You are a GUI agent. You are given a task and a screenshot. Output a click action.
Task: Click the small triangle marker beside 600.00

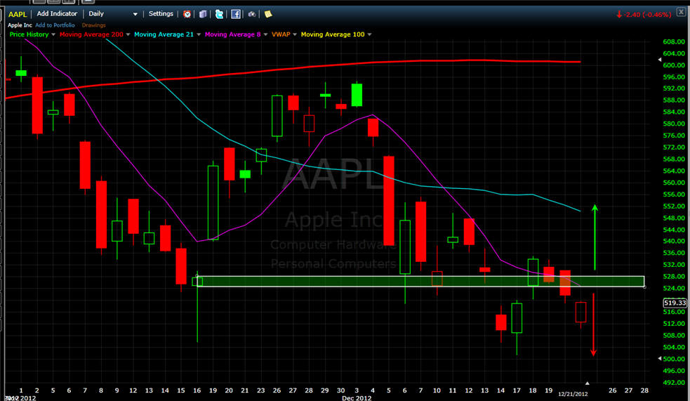click(x=660, y=60)
